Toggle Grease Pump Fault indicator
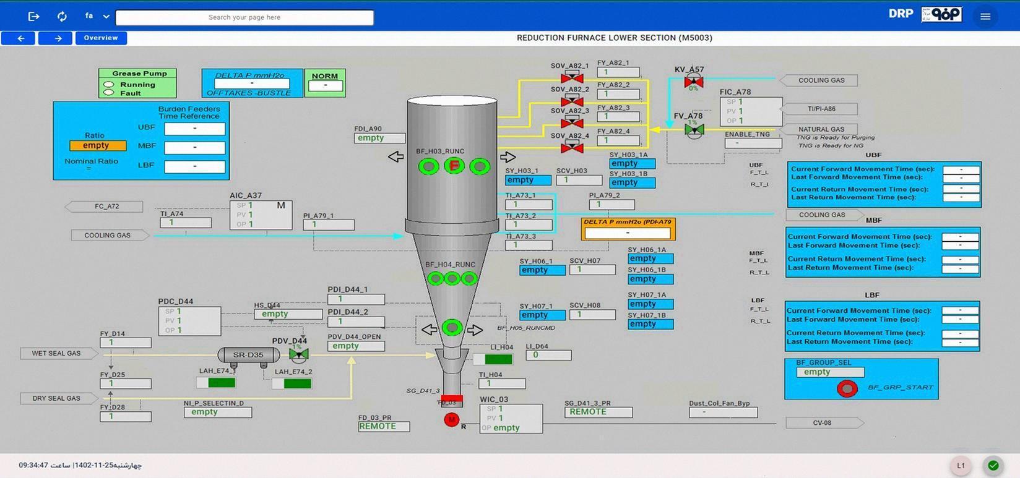Image resolution: width=1020 pixels, height=478 pixels. pyautogui.click(x=109, y=93)
